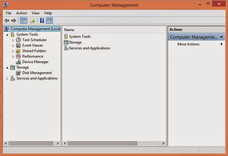Click the Device Manager icon
Image resolution: width=228 pixels, height=156 pixels.
tap(18, 62)
